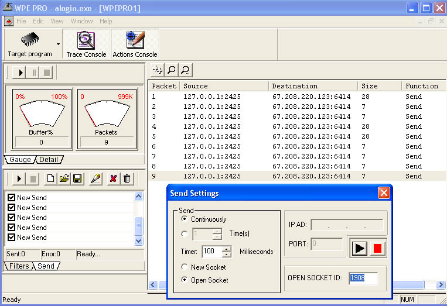Delete the selected send with the red X

113,179
